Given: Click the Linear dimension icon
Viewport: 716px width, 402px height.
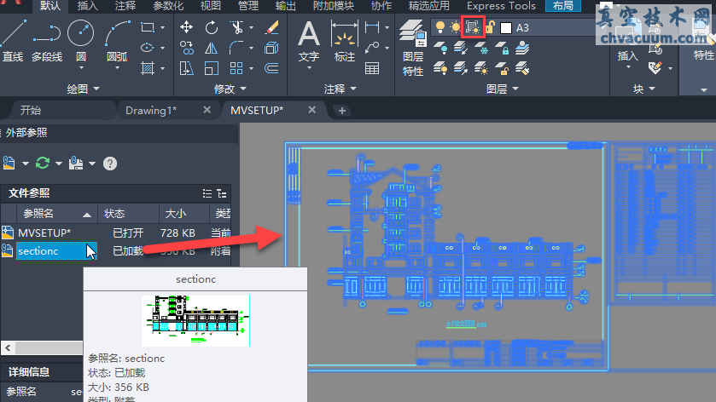Looking at the screenshot, I should click(372, 27).
